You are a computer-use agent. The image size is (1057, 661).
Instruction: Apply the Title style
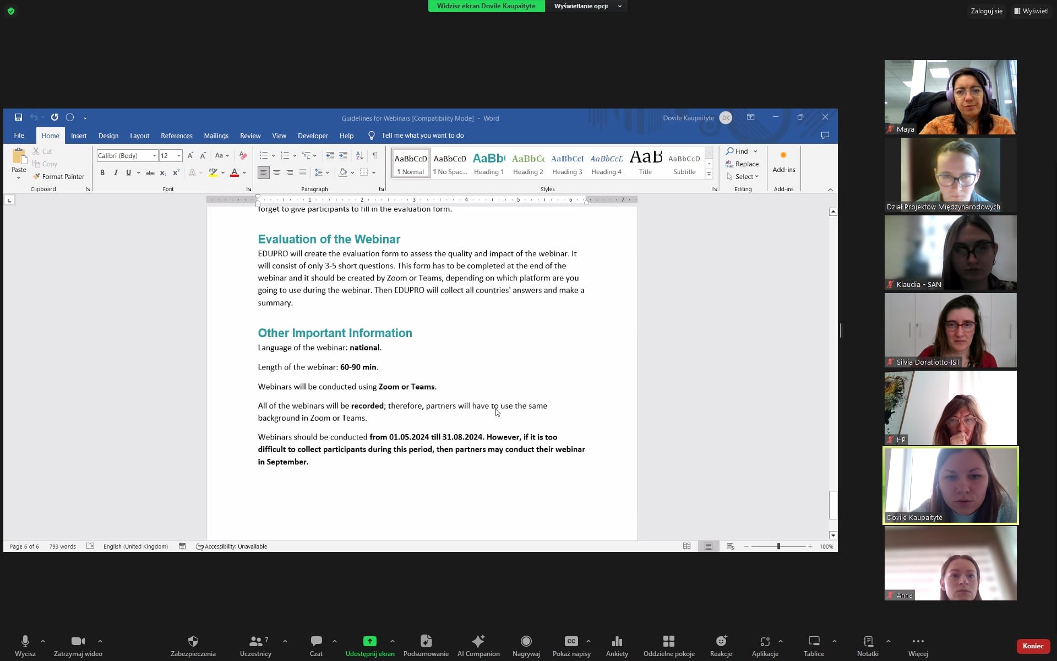coord(645,164)
